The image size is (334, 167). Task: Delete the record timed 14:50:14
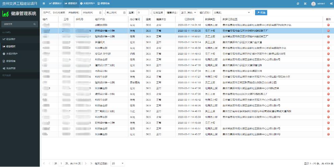pyautogui.click(x=328, y=42)
